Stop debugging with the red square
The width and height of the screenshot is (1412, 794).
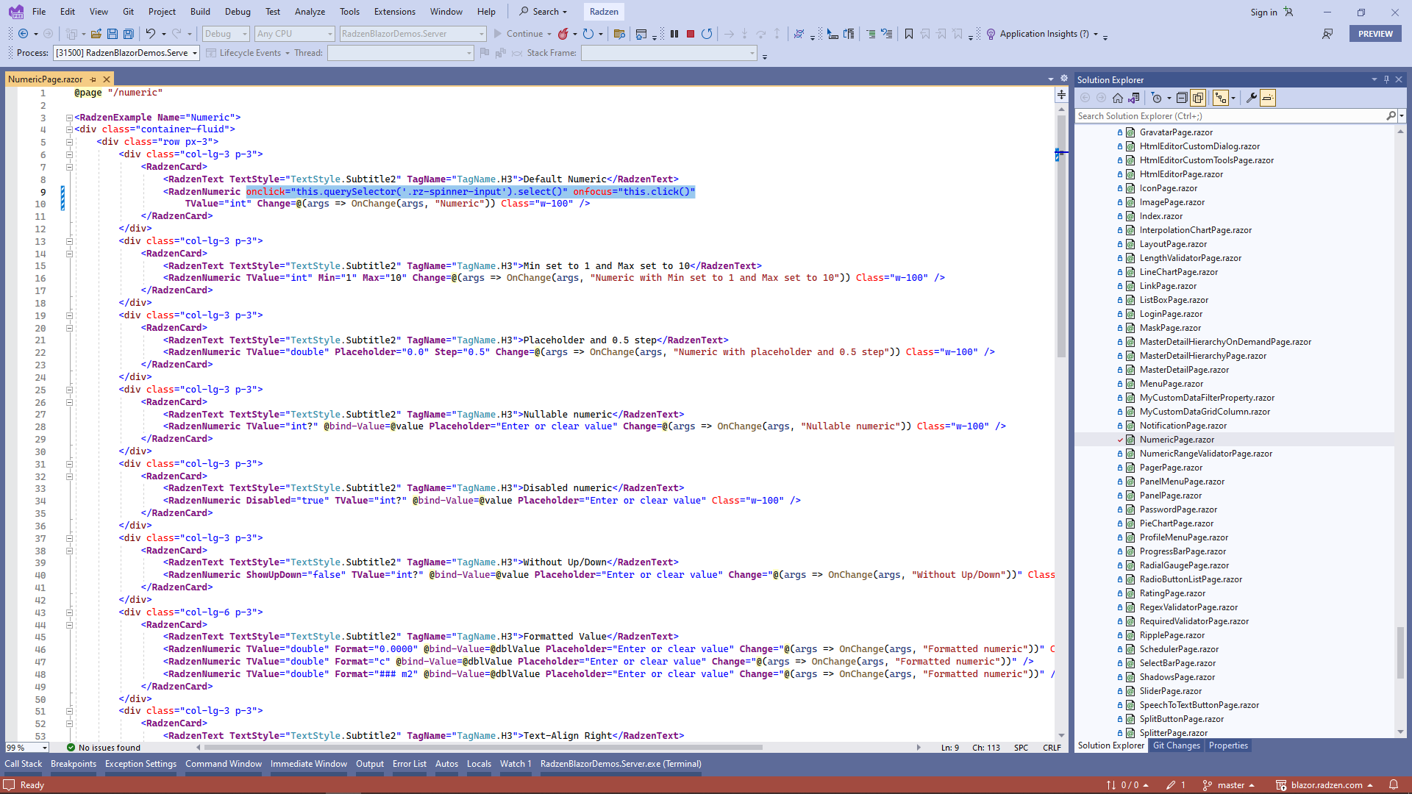click(x=691, y=34)
